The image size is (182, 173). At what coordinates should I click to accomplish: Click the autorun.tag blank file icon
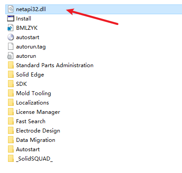(x=11, y=46)
